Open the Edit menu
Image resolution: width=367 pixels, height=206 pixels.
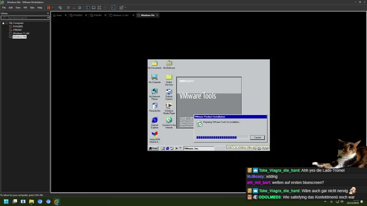click(x=11, y=8)
